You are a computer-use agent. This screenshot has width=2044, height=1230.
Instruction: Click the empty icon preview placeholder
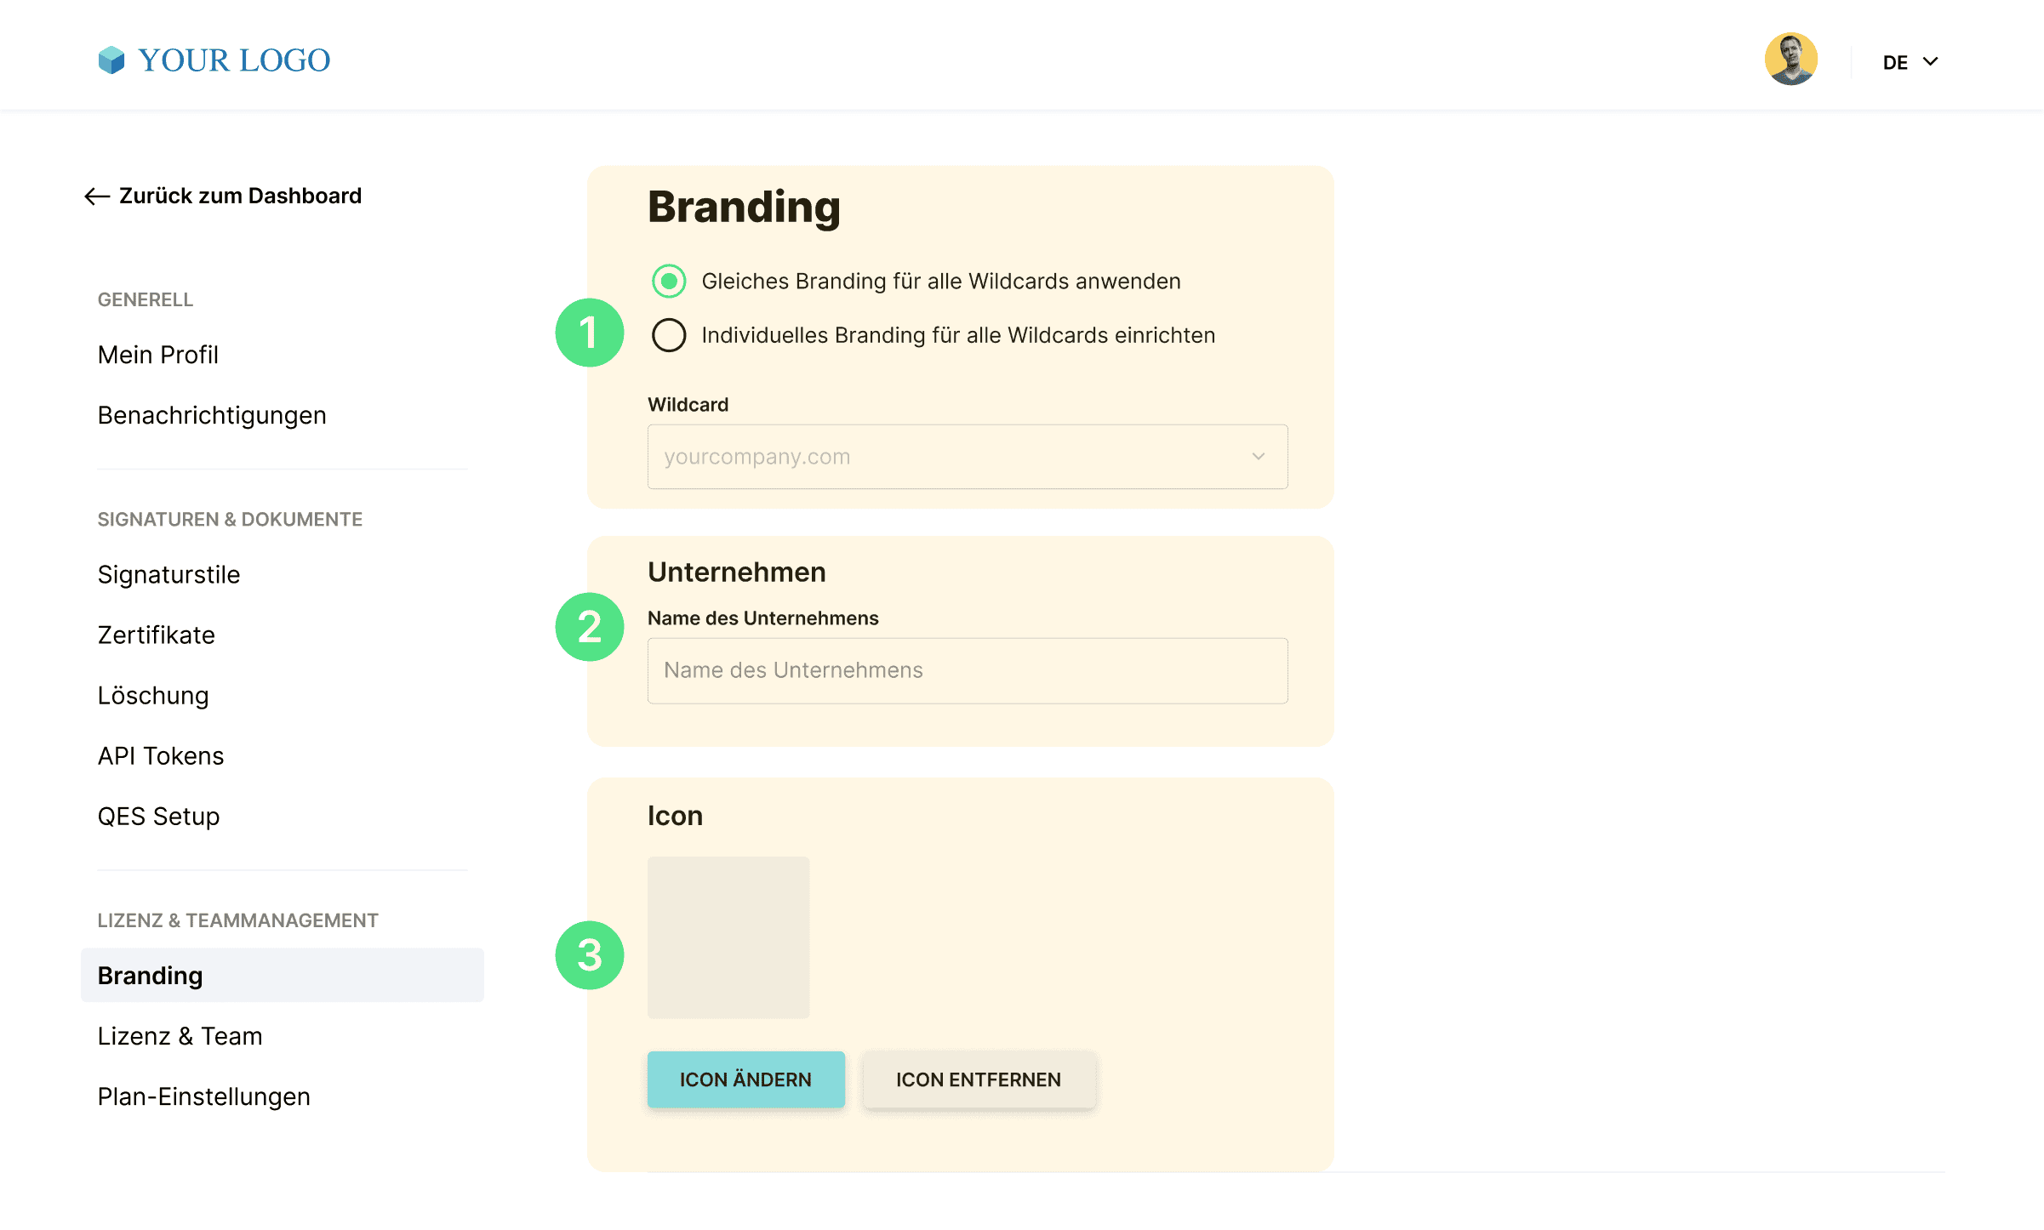point(728,937)
